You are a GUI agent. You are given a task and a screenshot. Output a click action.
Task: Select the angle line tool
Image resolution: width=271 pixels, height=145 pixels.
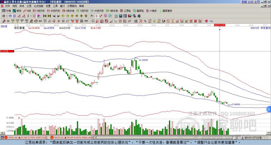pos(111,21)
